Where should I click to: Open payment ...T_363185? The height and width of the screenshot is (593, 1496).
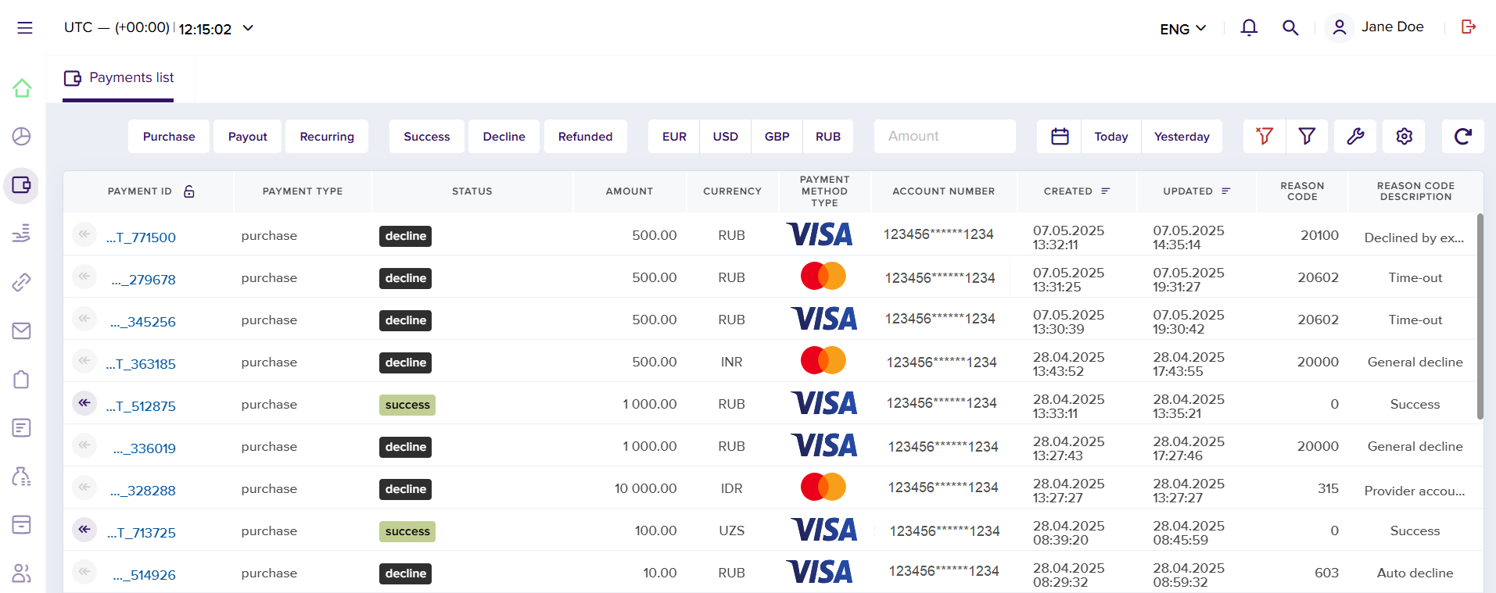[141, 364]
